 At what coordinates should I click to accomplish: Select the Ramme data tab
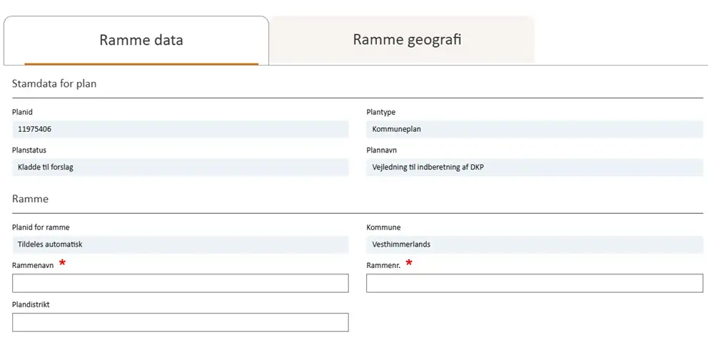[x=141, y=40]
